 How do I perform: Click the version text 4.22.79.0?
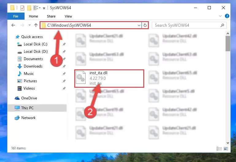tap(98, 78)
